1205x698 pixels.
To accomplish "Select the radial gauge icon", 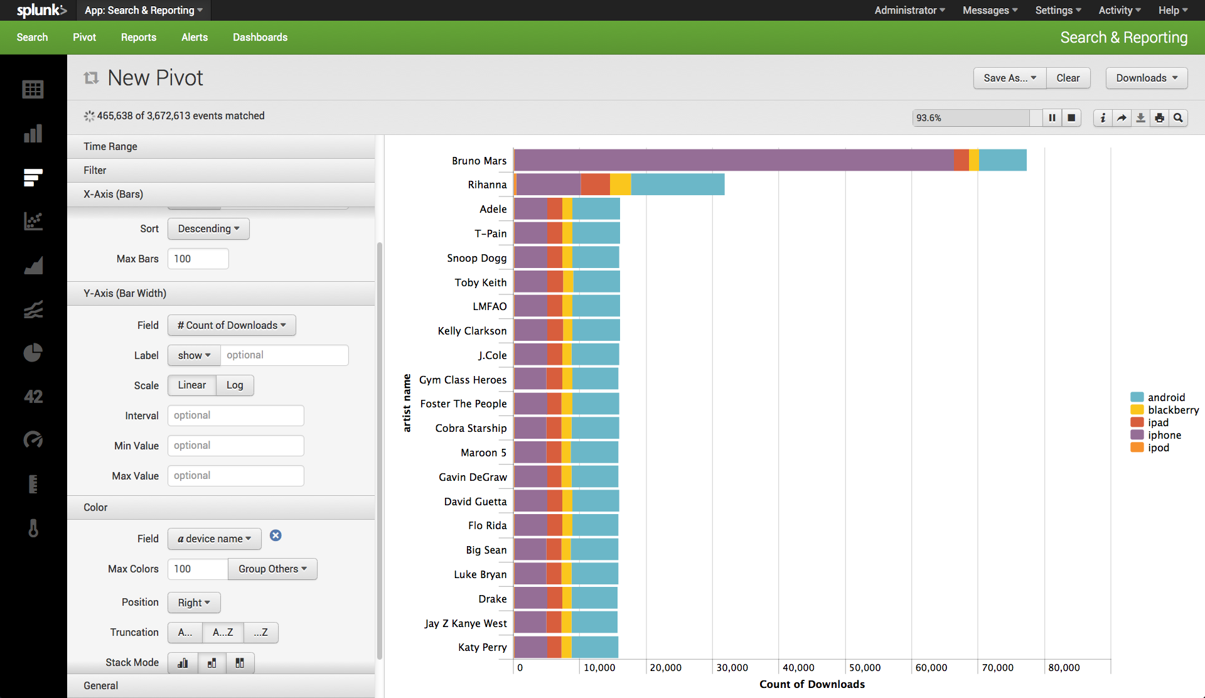I will [x=33, y=439].
